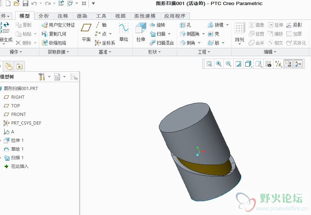Viewport: 311px width, 215px height.
Task: Click the Repaint icon in graphics toolbar
Action: (238, 64)
